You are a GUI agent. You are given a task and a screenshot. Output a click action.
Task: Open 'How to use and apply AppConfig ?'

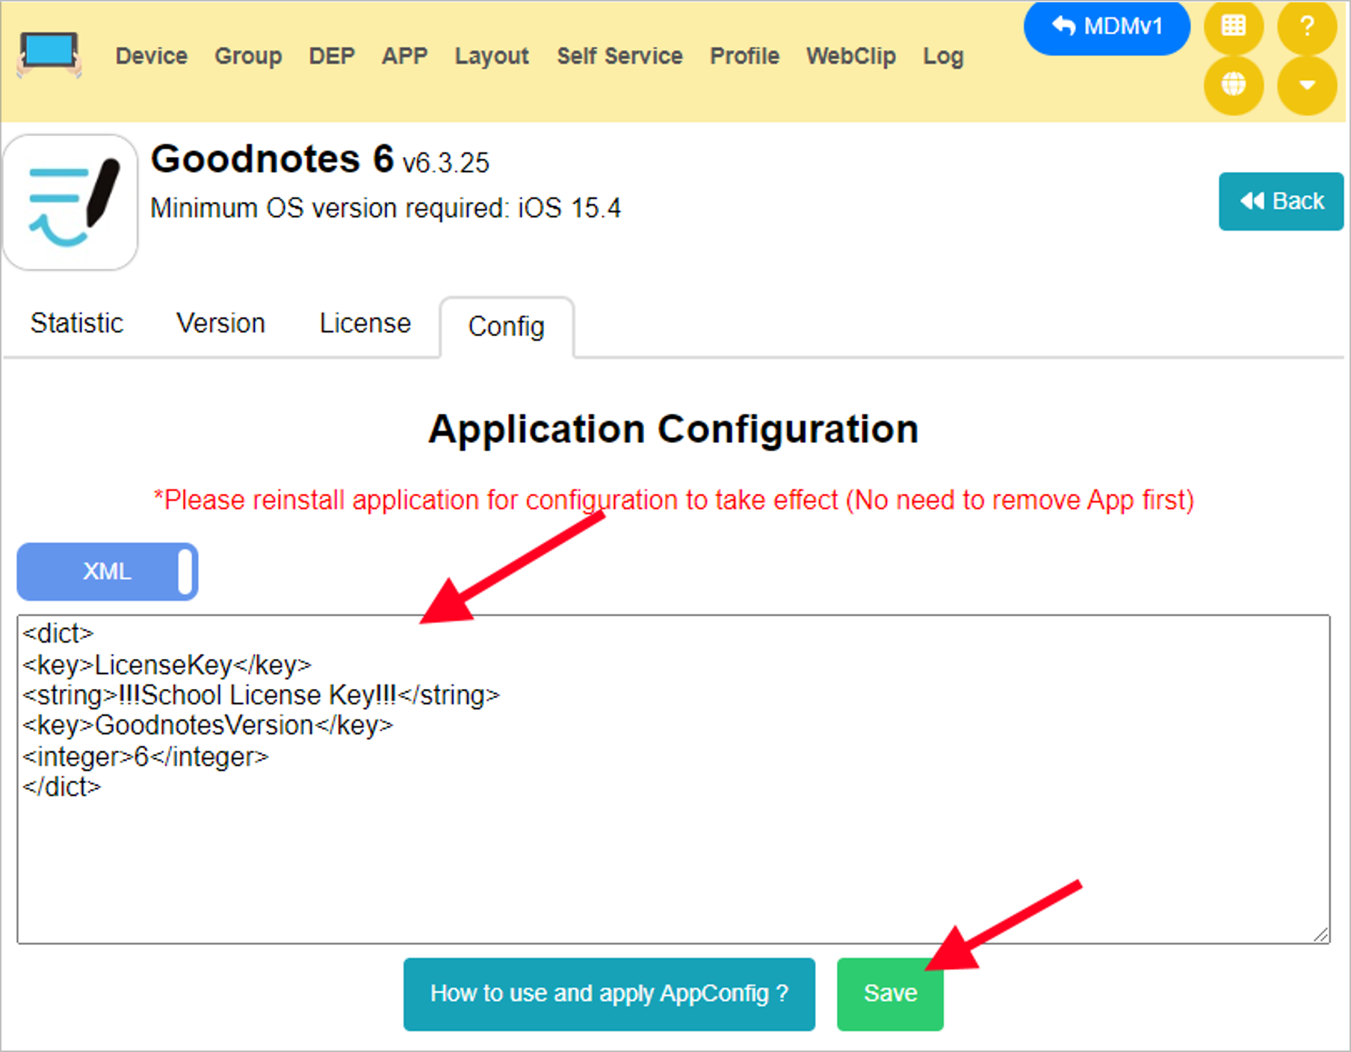click(x=609, y=993)
